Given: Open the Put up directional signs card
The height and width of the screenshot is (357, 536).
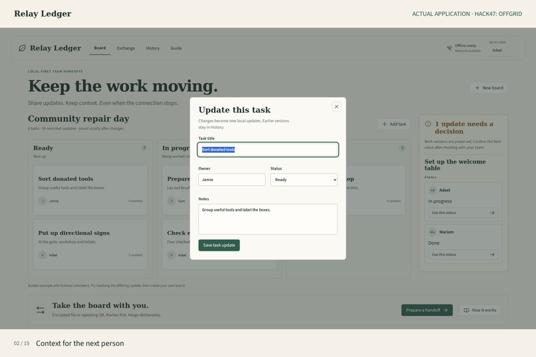Looking at the screenshot, I should (90, 244).
